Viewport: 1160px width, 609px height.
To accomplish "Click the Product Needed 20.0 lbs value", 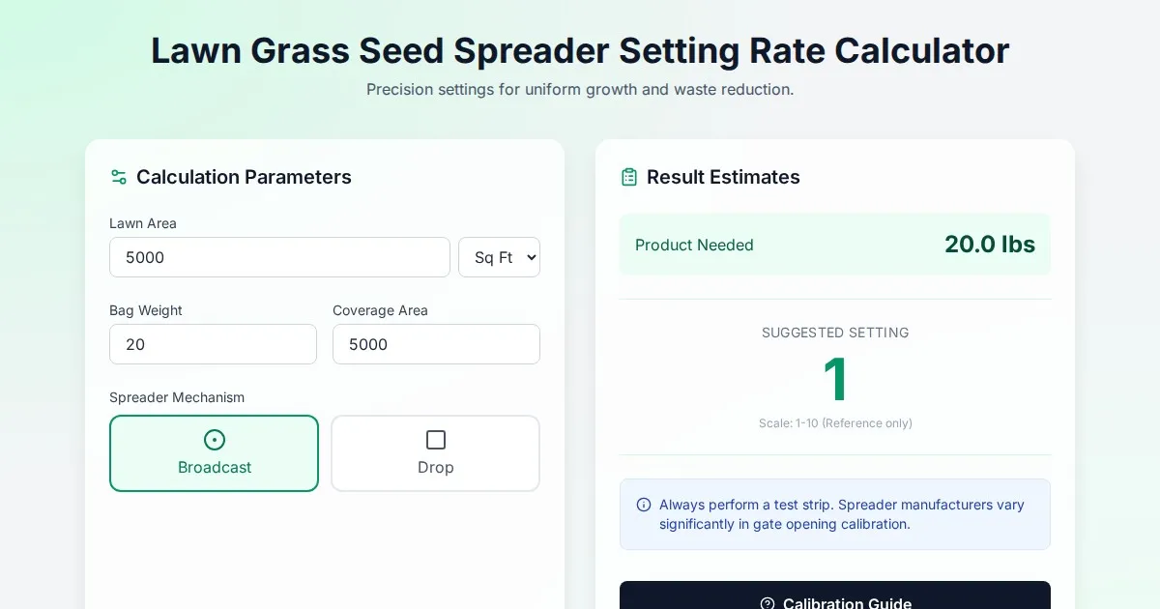I will point(989,245).
